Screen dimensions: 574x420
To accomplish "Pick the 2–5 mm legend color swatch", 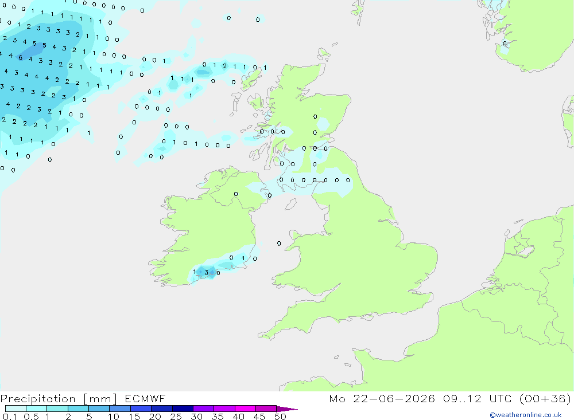I will 78,409.
